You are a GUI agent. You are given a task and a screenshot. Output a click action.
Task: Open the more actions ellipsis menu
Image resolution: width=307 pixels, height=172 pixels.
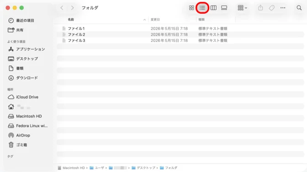tap(283, 8)
